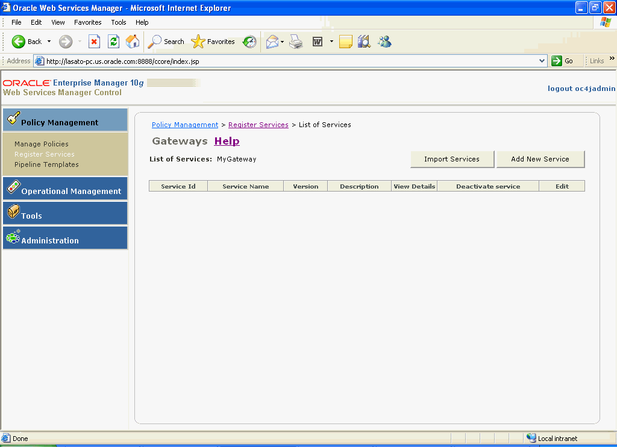Click the Refresh page icon

coord(113,42)
